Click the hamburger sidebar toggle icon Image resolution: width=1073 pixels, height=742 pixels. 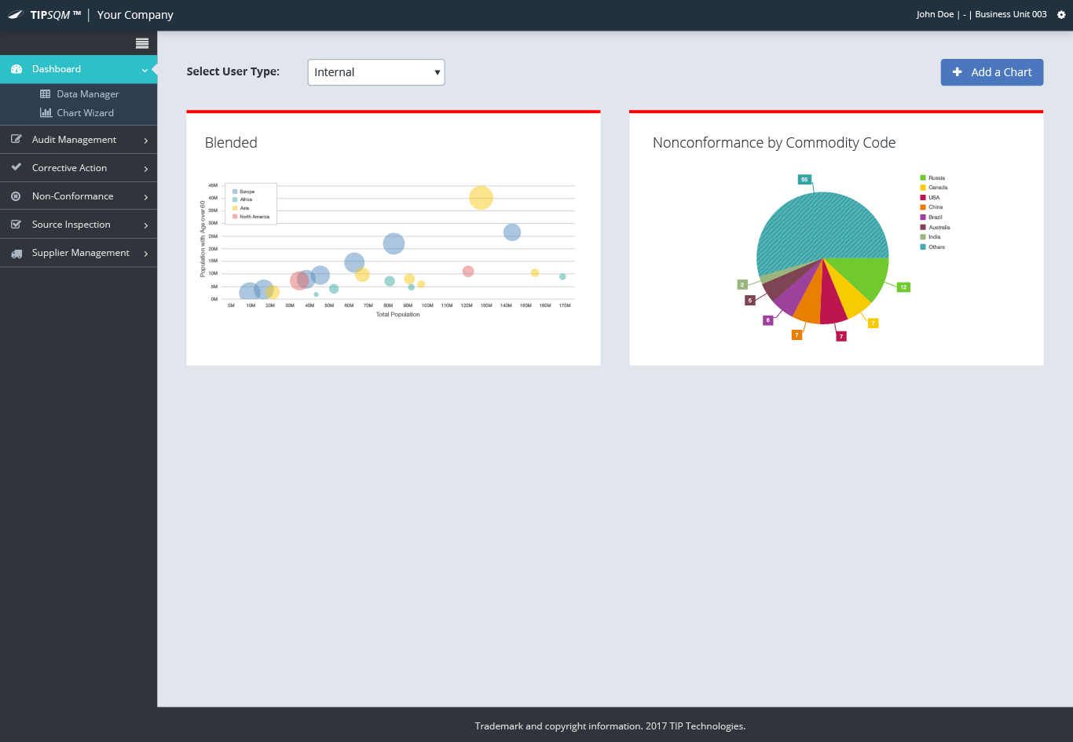[142, 43]
